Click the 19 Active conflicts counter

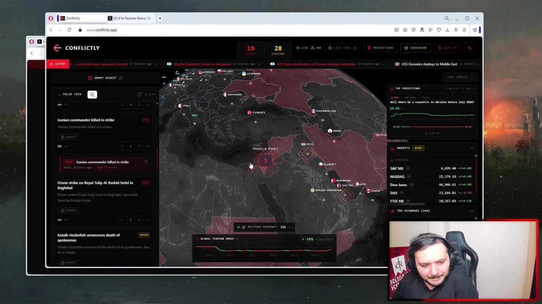click(251, 50)
